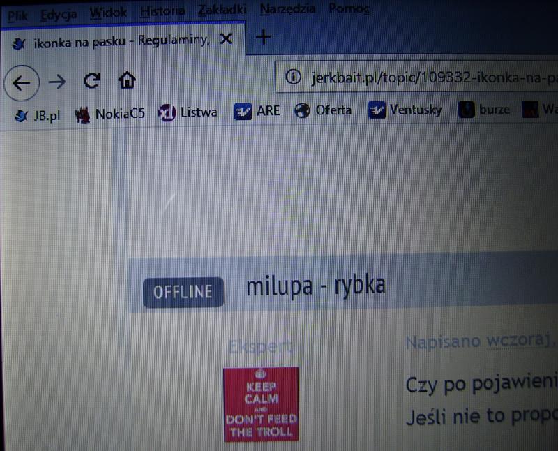
Task: Reload the current page
Action: [91, 81]
